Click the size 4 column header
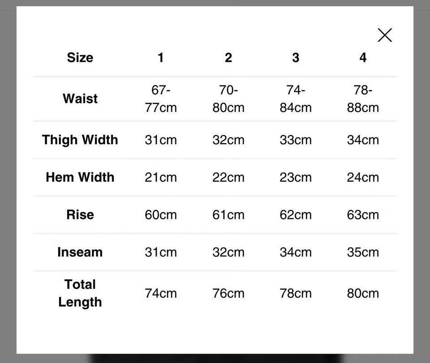 [363, 58]
